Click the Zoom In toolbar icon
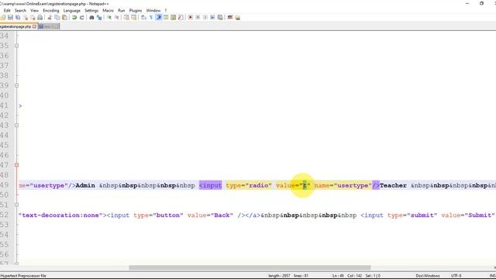This screenshot has height=279, width=496. pyautogui.click(x=109, y=17)
